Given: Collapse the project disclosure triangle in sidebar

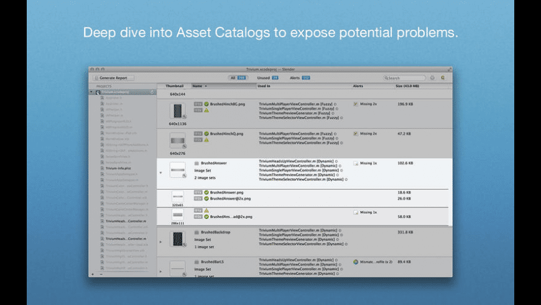Looking at the screenshot, I should [x=92, y=92].
